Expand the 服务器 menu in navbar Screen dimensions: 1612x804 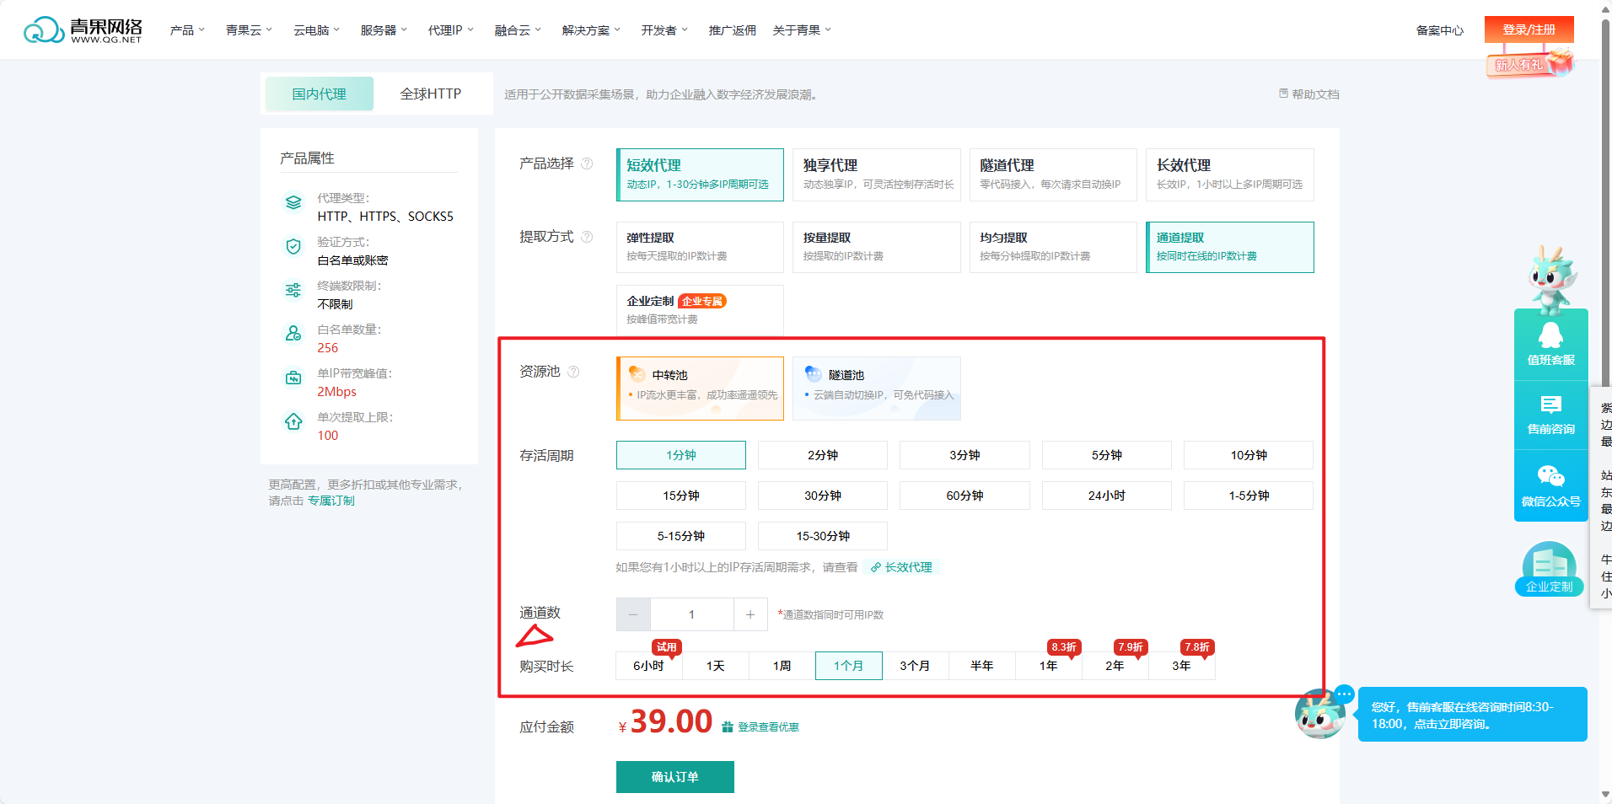pyautogui.click(x=384, y=30)
